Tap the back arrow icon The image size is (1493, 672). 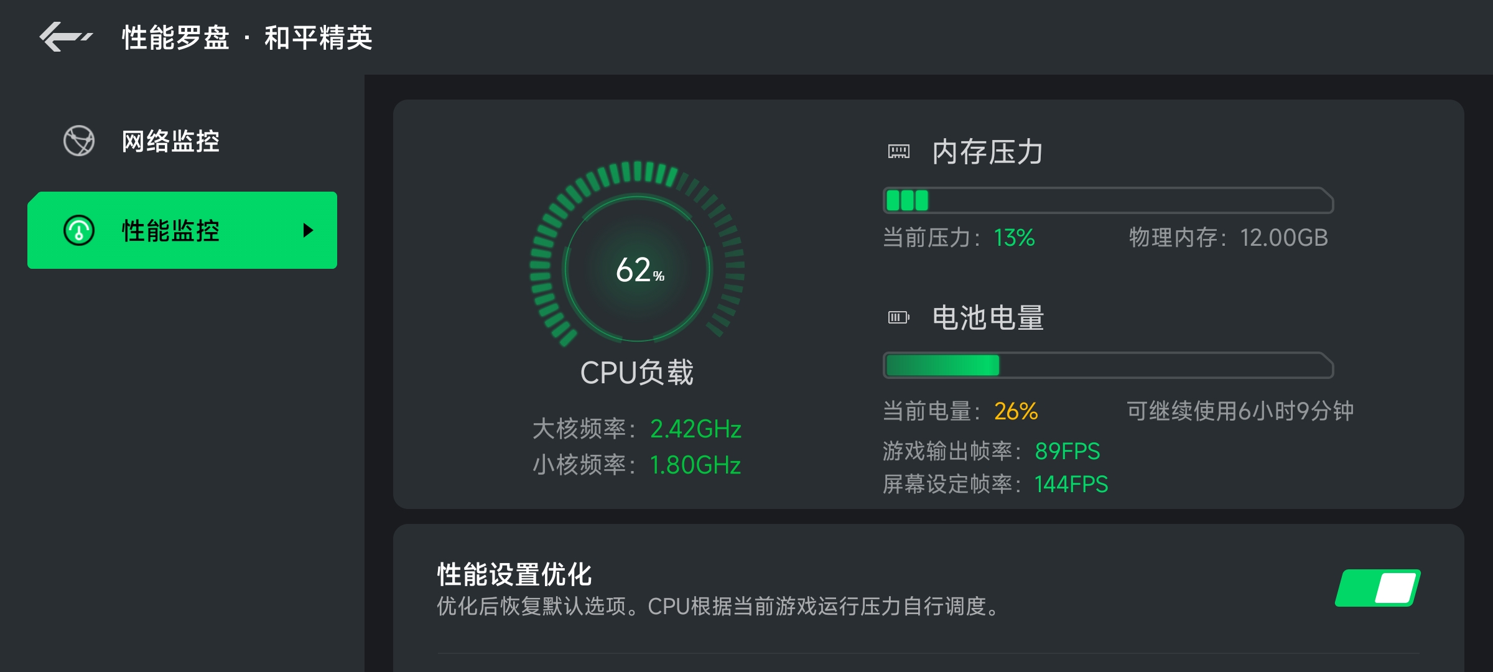point(66,37)
